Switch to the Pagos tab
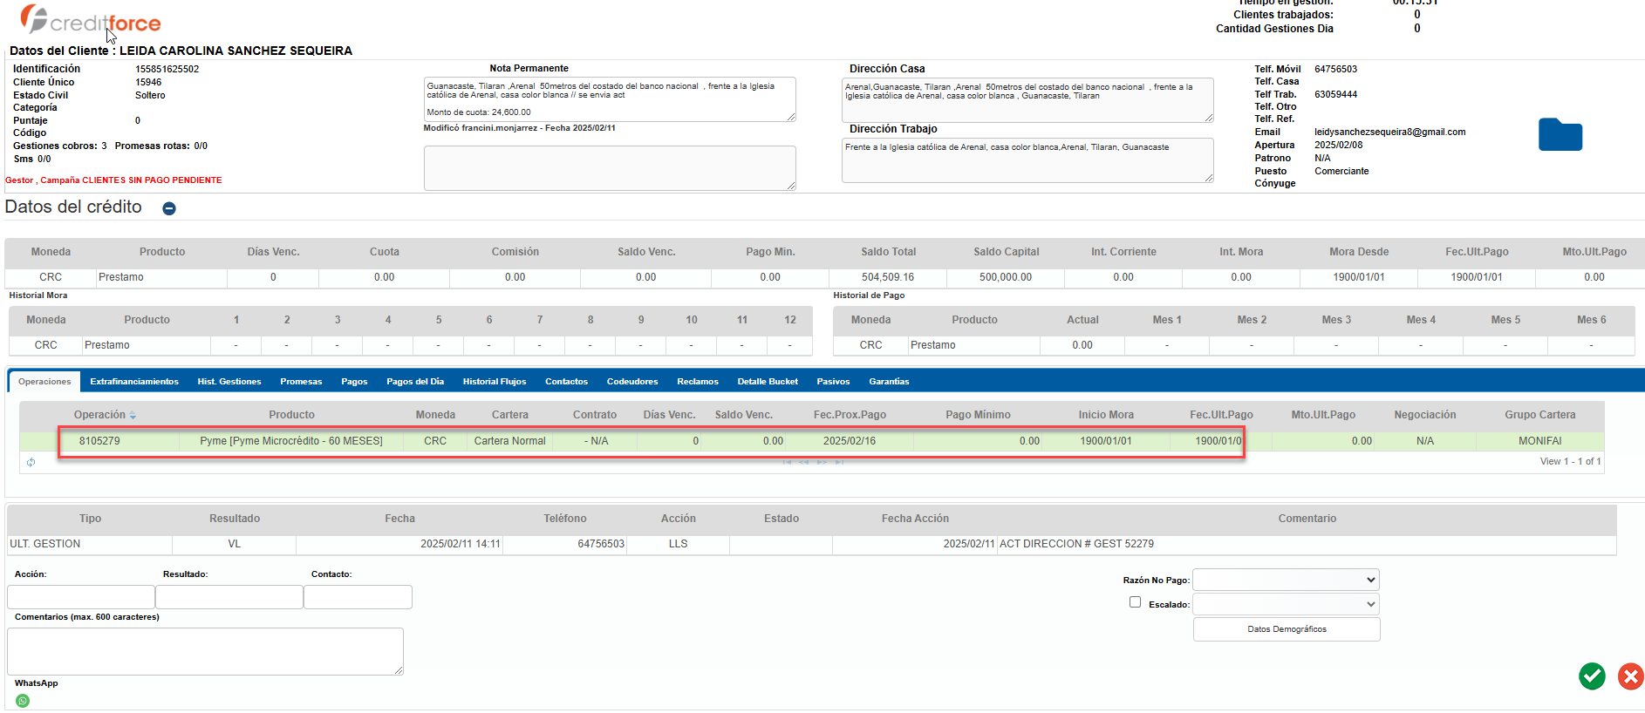The height and width of the screenshot is (713, 1645). tap(354, 381)
